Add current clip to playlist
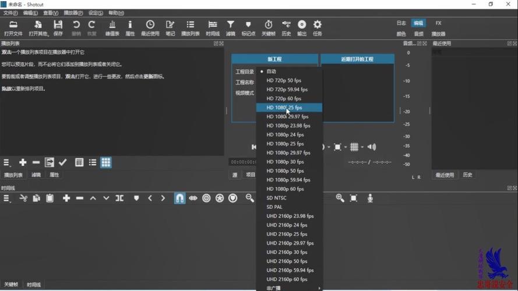 tap(23, 162)
